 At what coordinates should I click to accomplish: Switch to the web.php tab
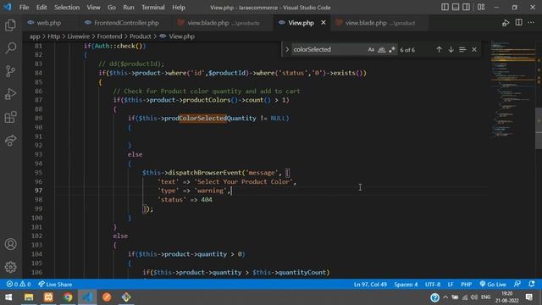(x=49, y=23)
